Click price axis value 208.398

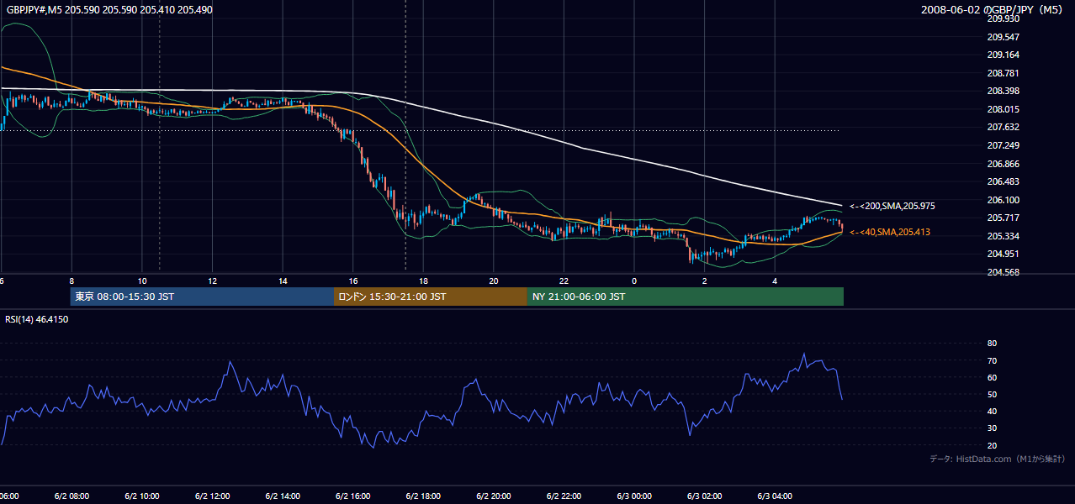[1003, 92]
